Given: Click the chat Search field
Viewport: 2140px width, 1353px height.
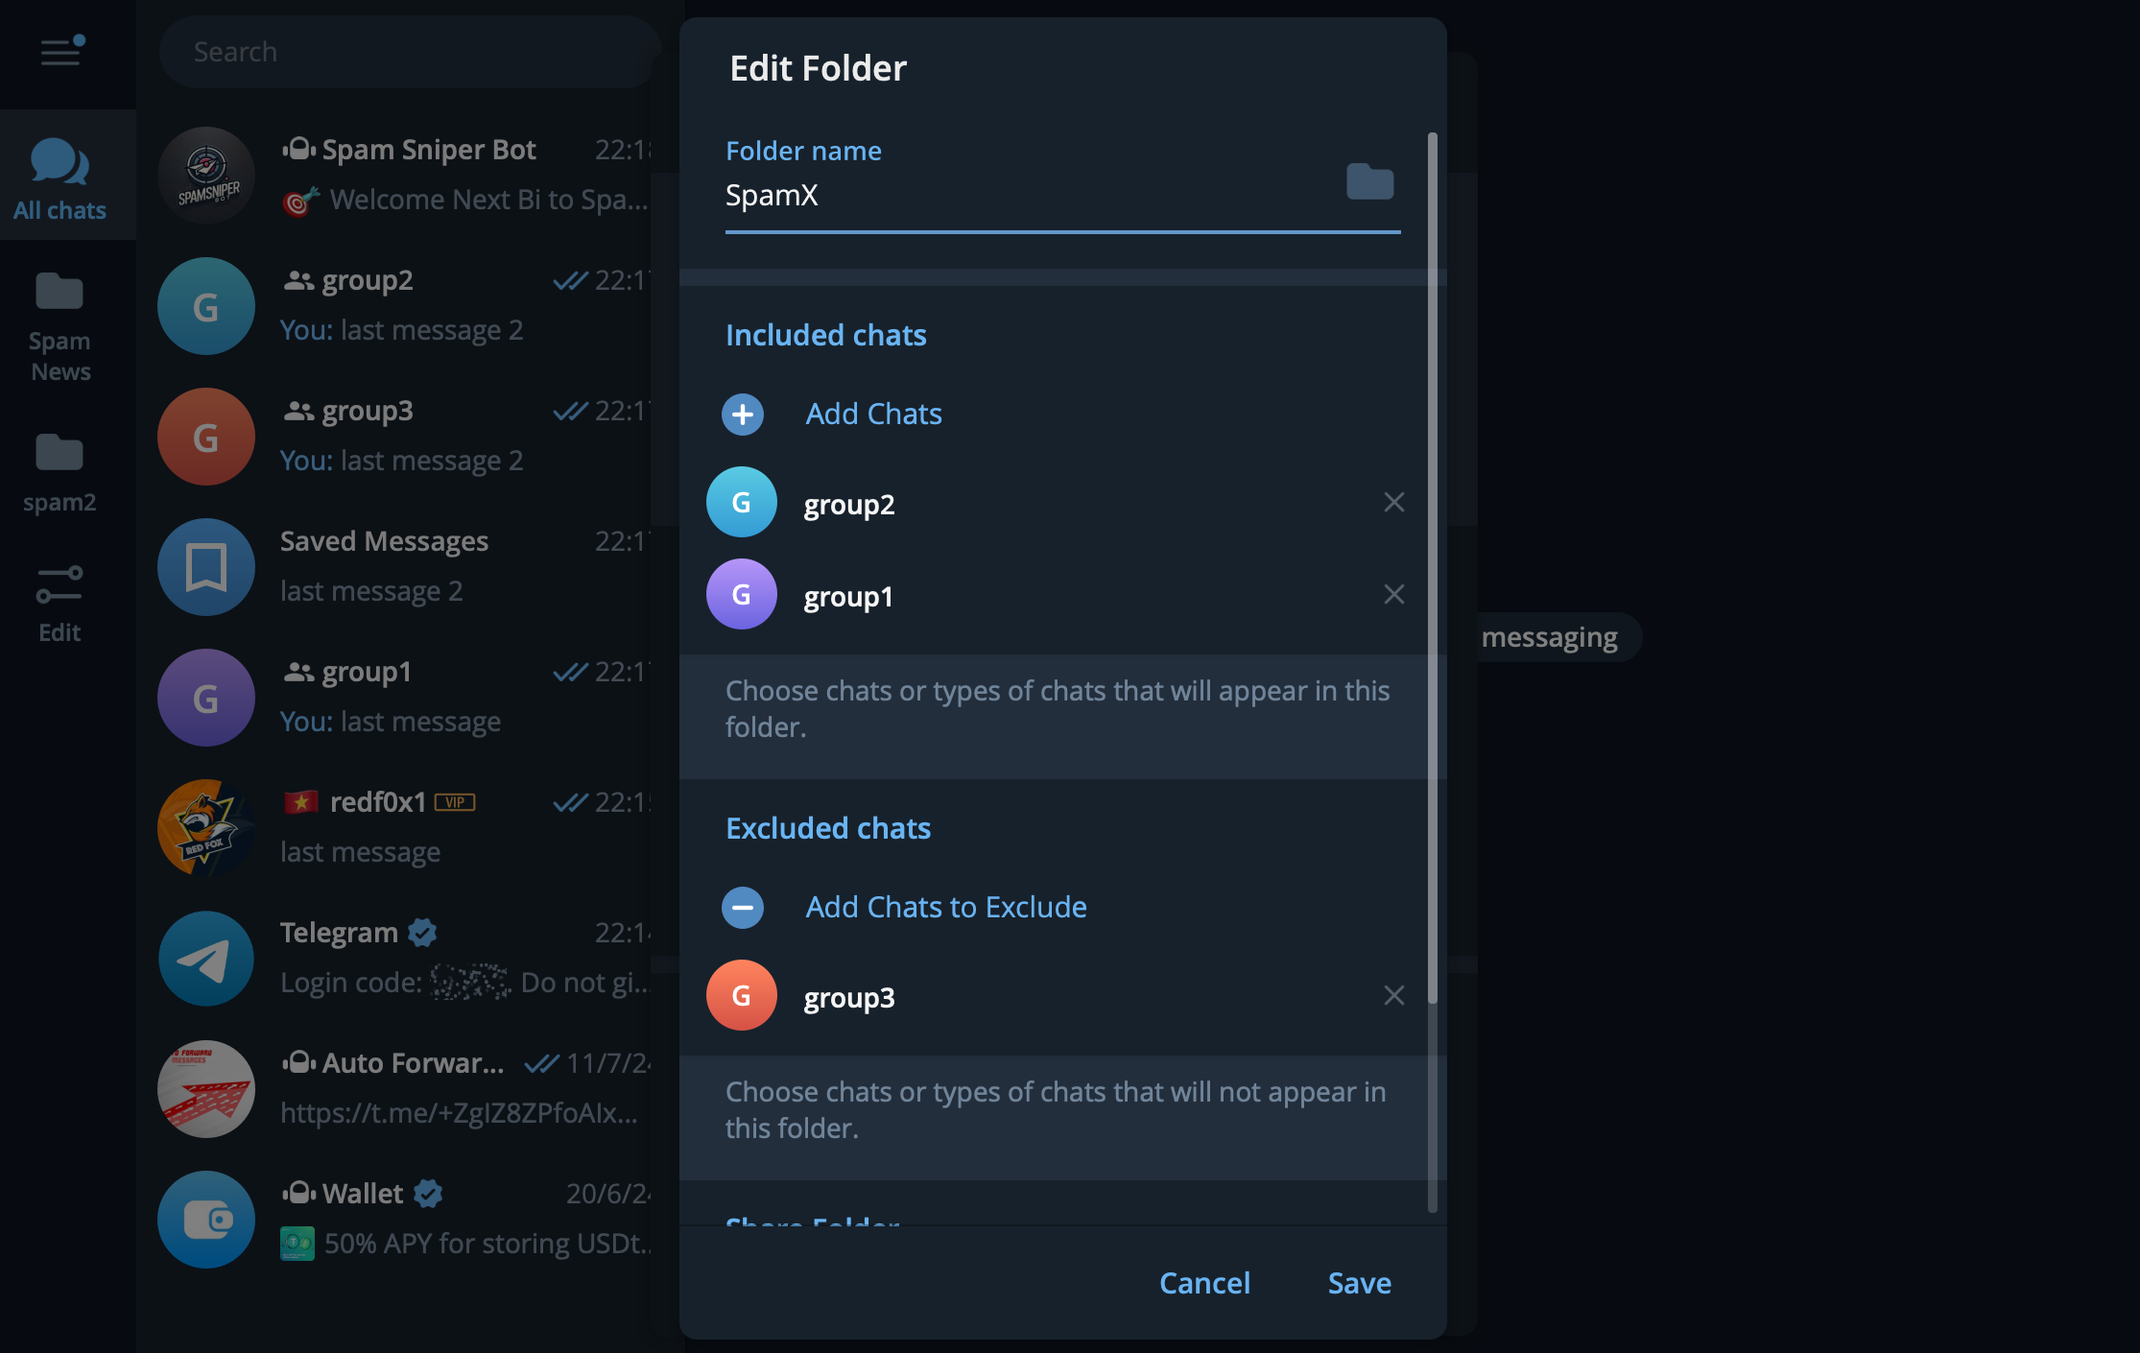Looking at the screenshot, I should [x=408, y=52].
